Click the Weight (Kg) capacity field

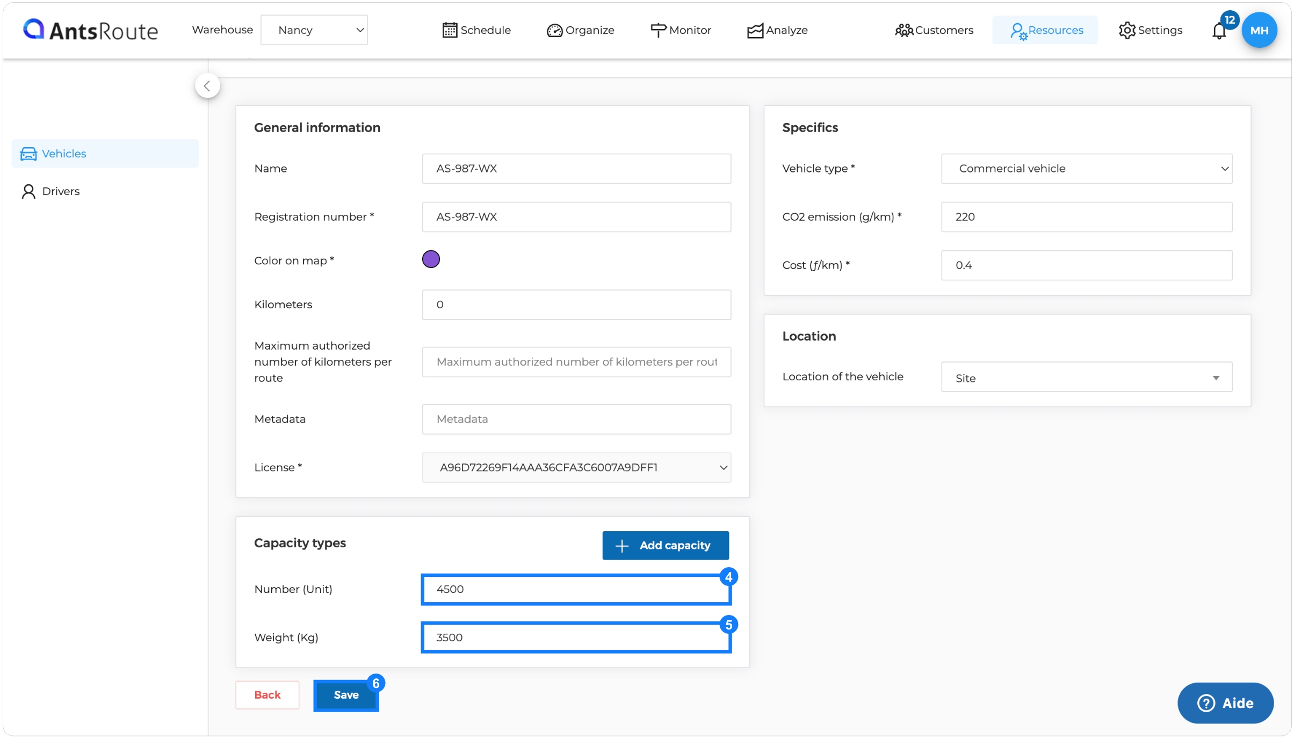coord(576,638)
